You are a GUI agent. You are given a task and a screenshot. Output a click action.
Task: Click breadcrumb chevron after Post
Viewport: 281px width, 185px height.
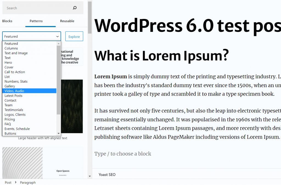[16, 183]
